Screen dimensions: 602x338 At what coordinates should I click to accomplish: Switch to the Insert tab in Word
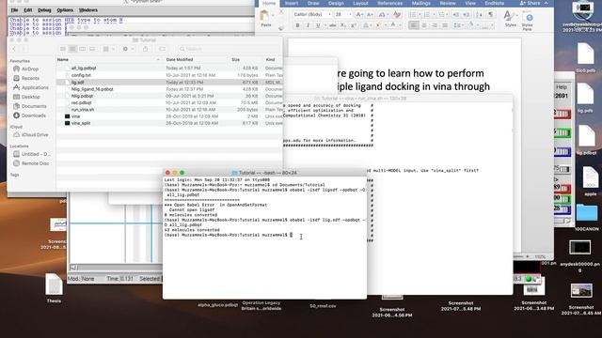click(x=292, y=3)
